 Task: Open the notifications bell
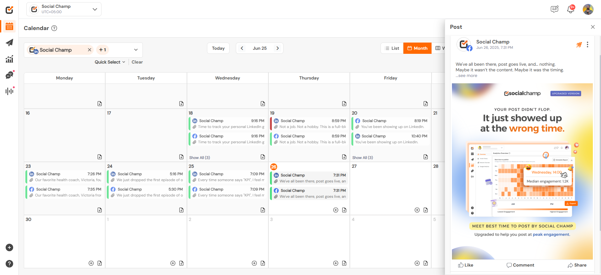point(570,9)
